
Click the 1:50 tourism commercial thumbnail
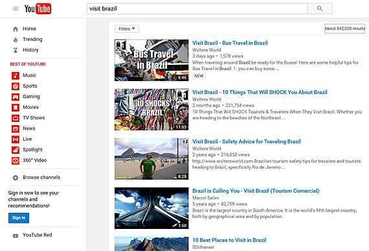coord(151,208)
